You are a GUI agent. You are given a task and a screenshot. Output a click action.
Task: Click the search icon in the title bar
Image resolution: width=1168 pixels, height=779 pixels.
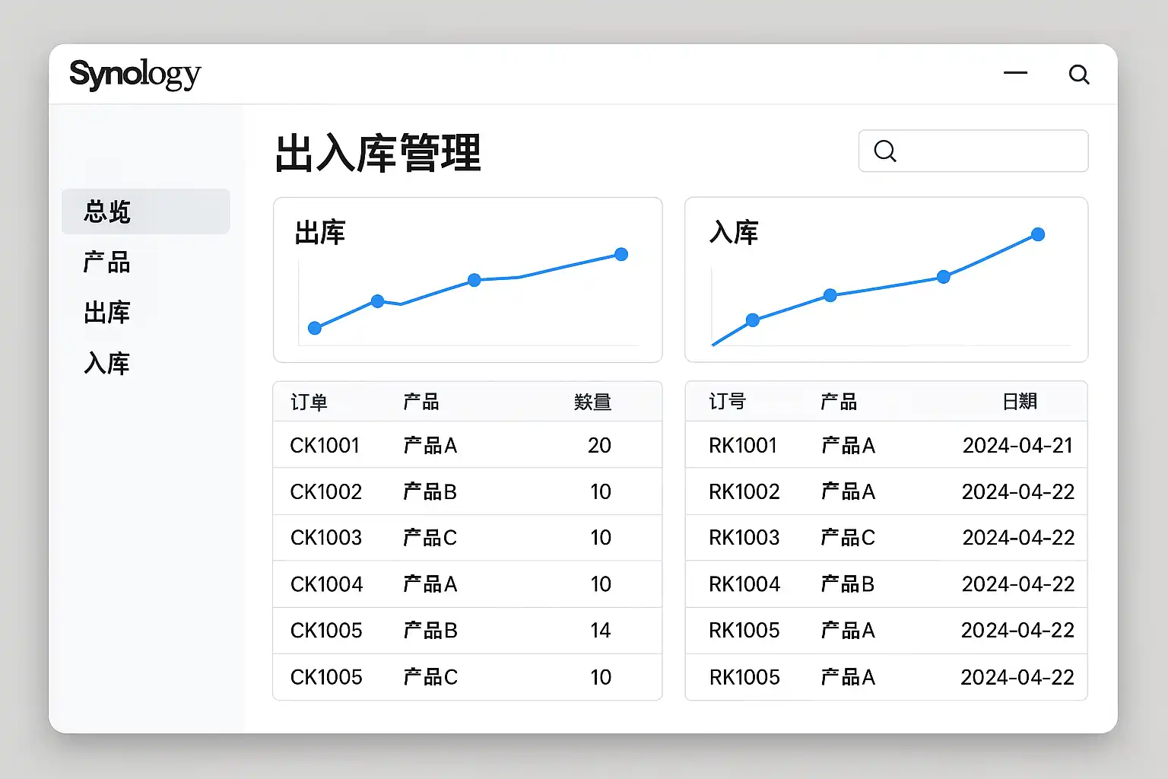pyautogui.click(x=1078, y=75)
